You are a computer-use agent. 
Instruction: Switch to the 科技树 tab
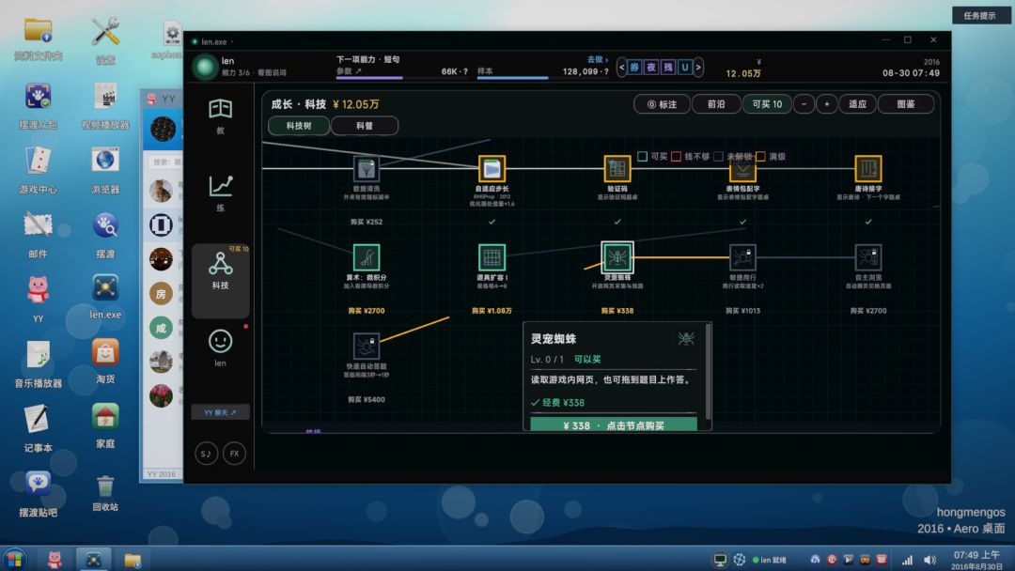click(299, 126)
